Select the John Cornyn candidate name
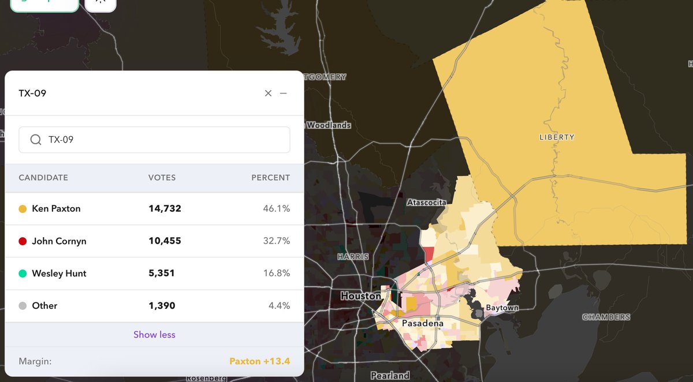The height and width of the screenshot is (382, 693). [59, 241]
